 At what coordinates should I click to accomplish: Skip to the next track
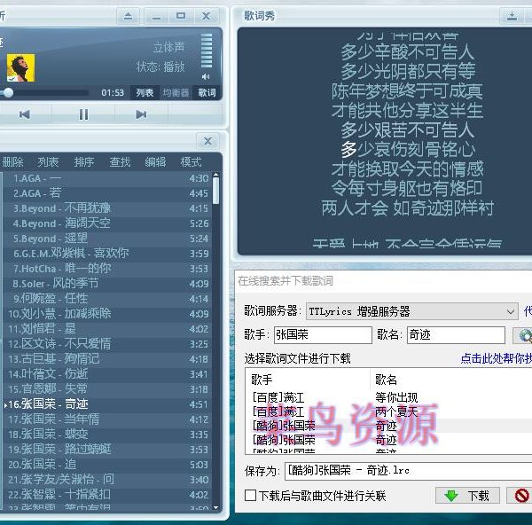pyautogui.click(x=141, y=114)
